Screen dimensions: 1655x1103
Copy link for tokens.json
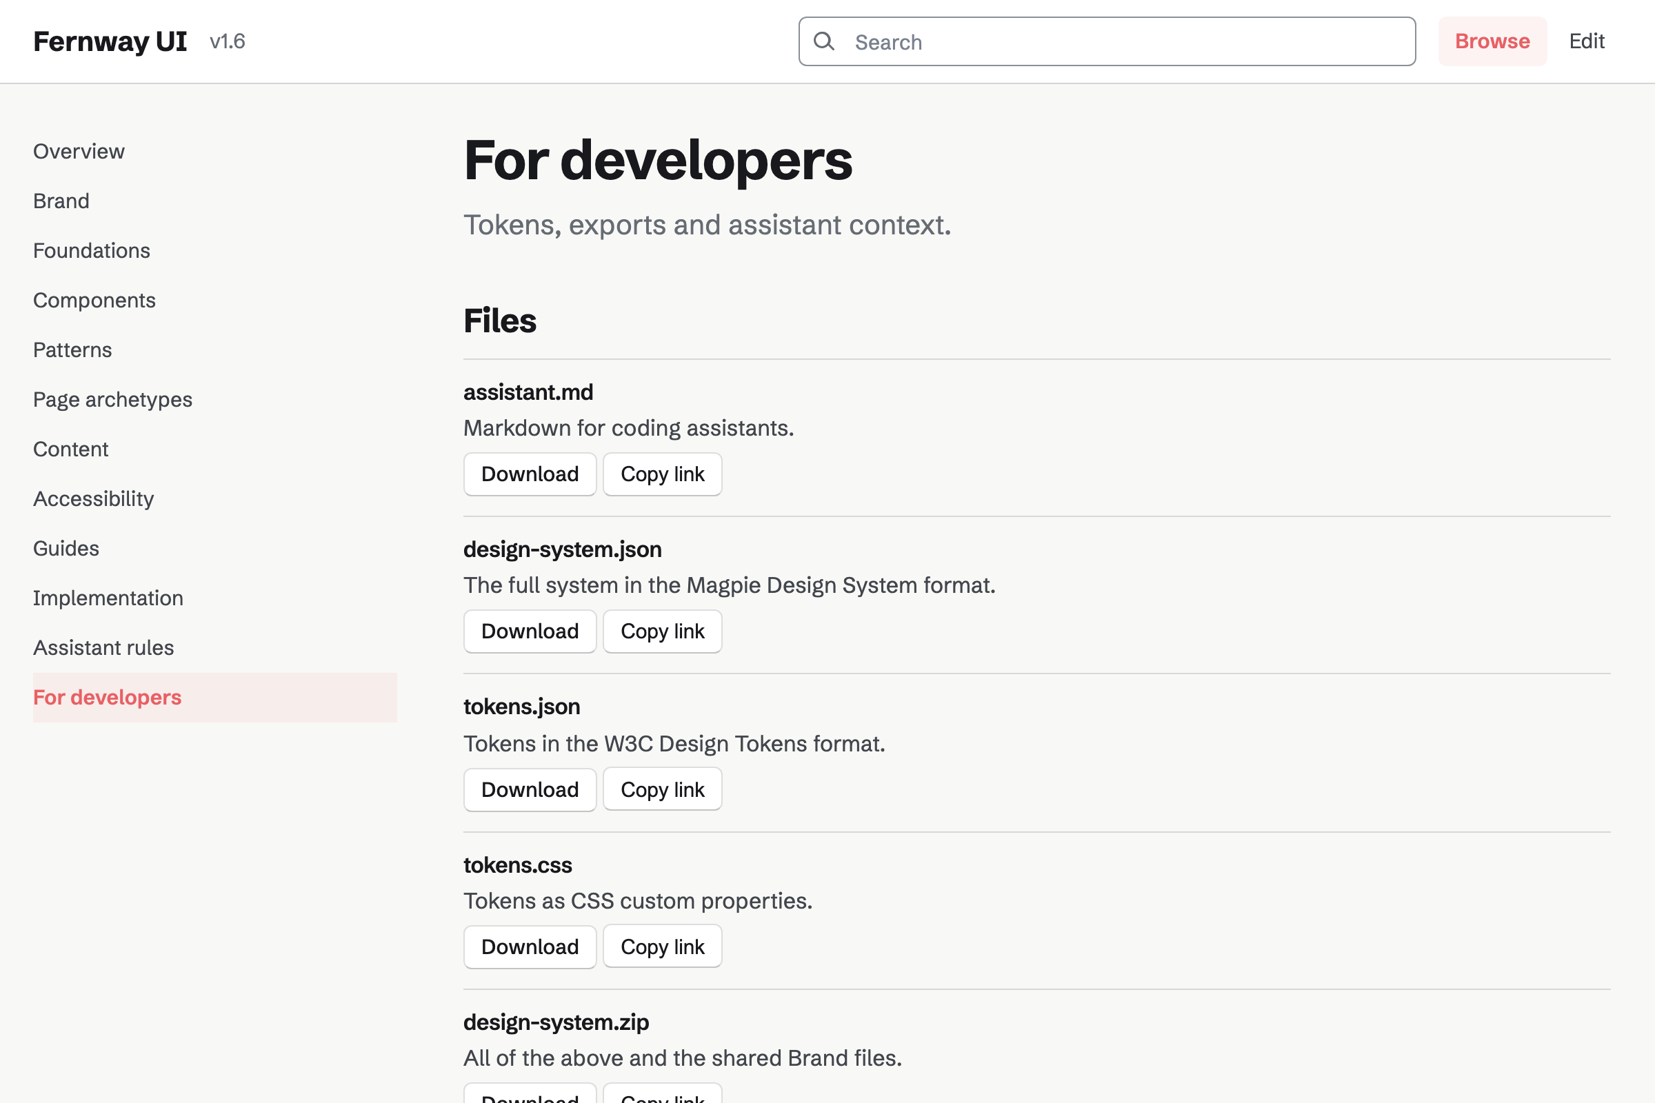[662, 789]
